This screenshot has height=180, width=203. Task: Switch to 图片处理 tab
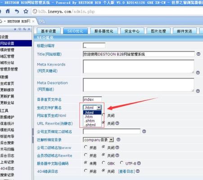[x=158, y=31]
